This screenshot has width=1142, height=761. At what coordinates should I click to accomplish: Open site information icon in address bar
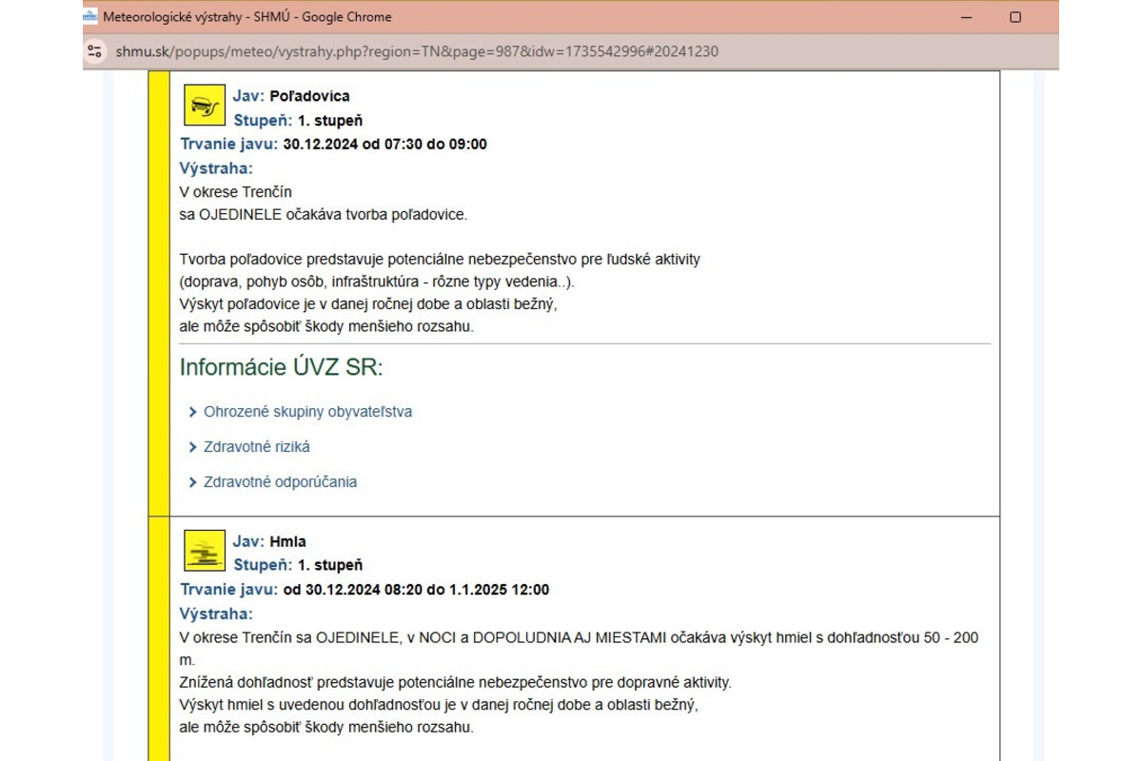94,51
